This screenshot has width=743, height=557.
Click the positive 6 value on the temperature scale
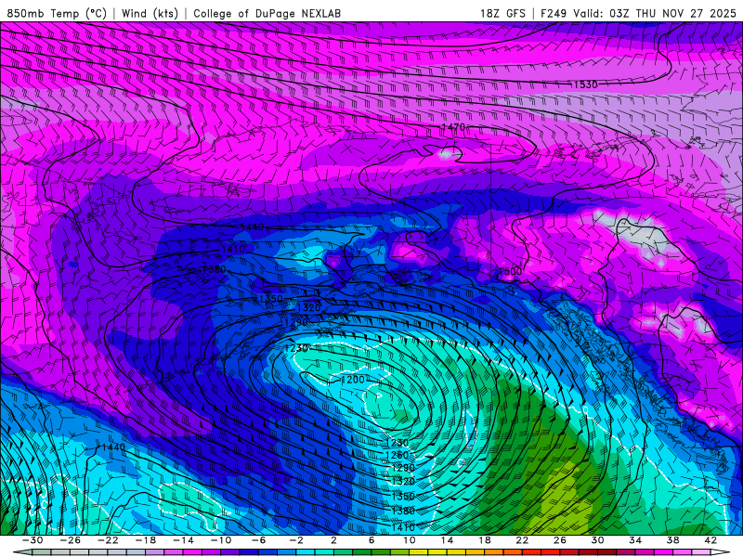pyautogui.click(x=371, y=540)
